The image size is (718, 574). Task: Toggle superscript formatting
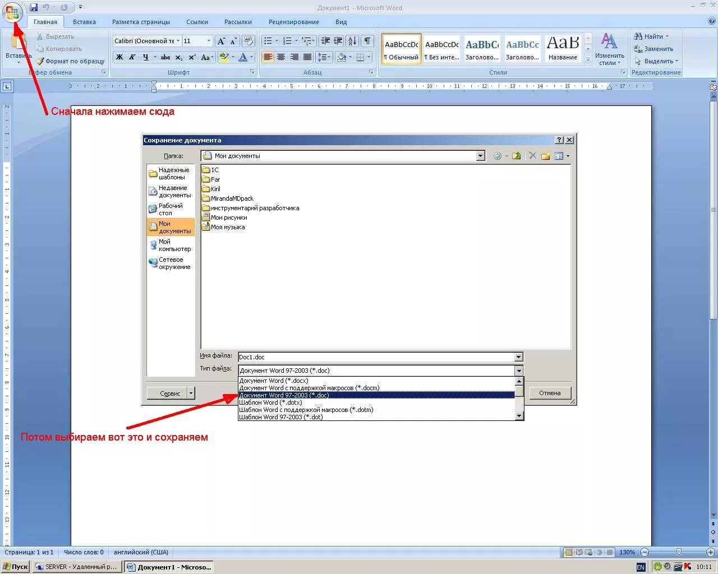pos(192,57)
